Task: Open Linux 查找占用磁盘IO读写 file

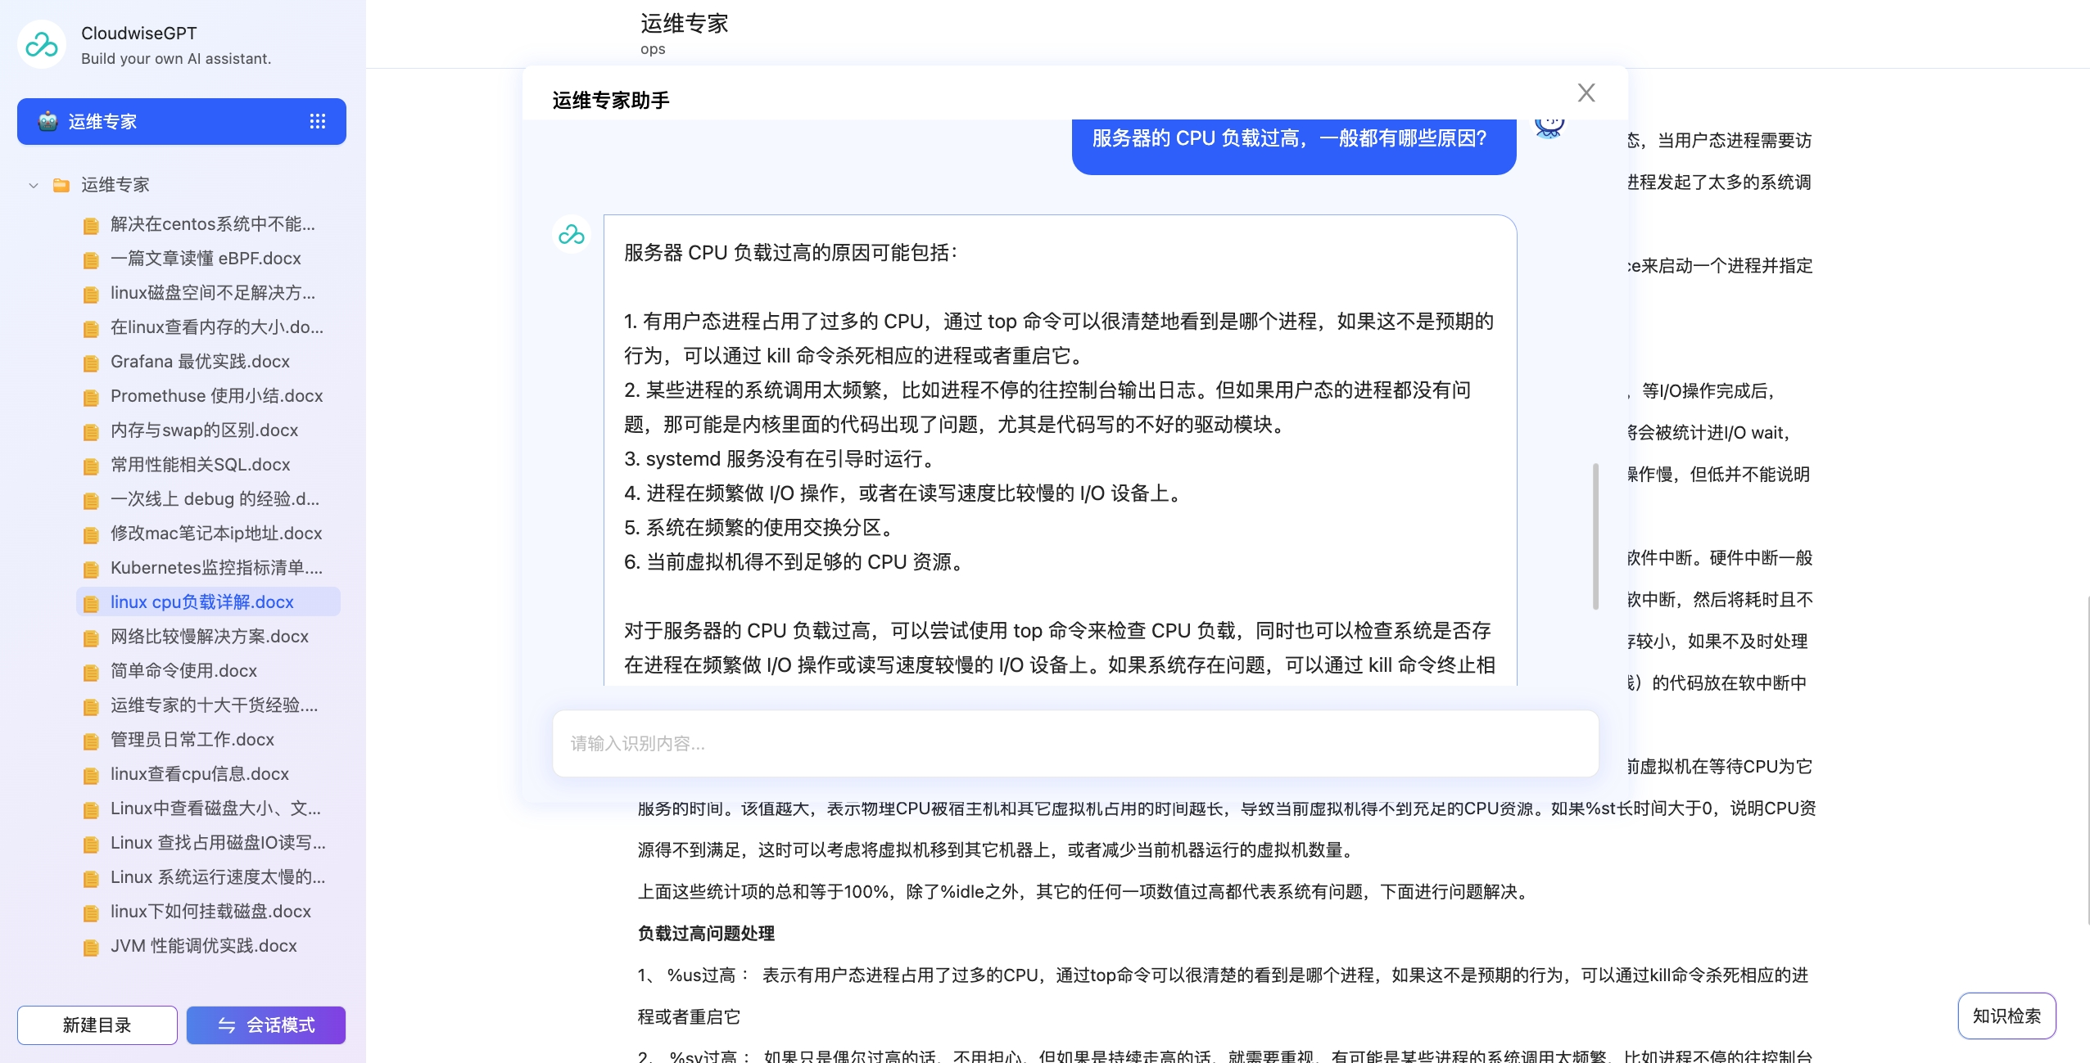Action: pos(218,843)
